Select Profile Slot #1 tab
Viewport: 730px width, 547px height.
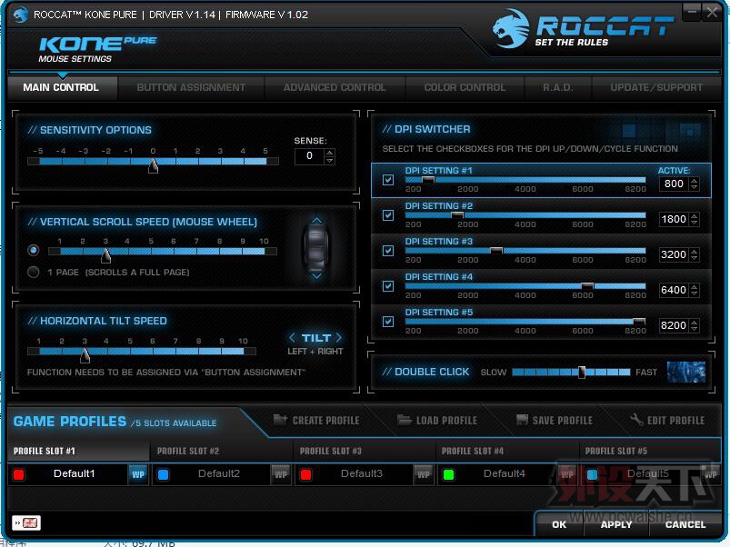78,451
